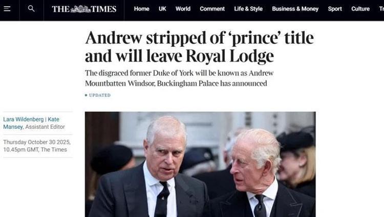This screenshot has width=384, height=217.
Task: Go to Business & Money
Action: point(295,9)
